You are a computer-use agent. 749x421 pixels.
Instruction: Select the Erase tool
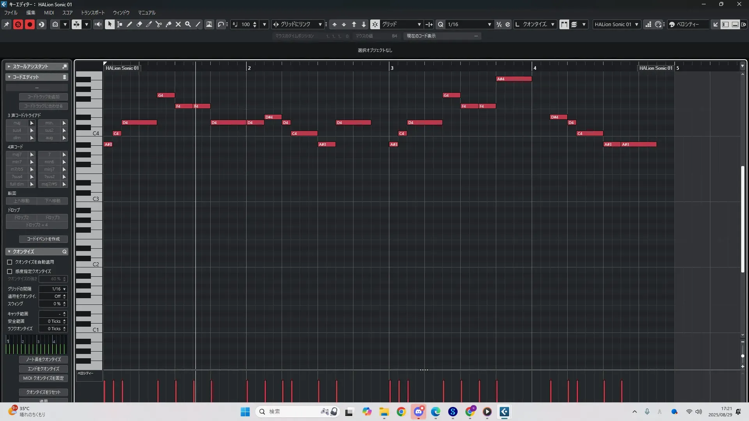tap(139, 24)
